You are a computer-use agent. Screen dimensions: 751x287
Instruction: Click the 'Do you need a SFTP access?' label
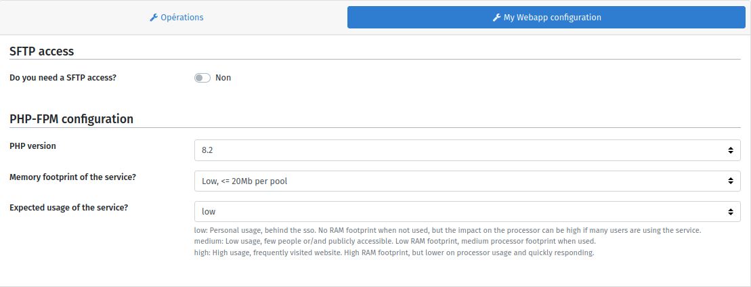[63, 78]
